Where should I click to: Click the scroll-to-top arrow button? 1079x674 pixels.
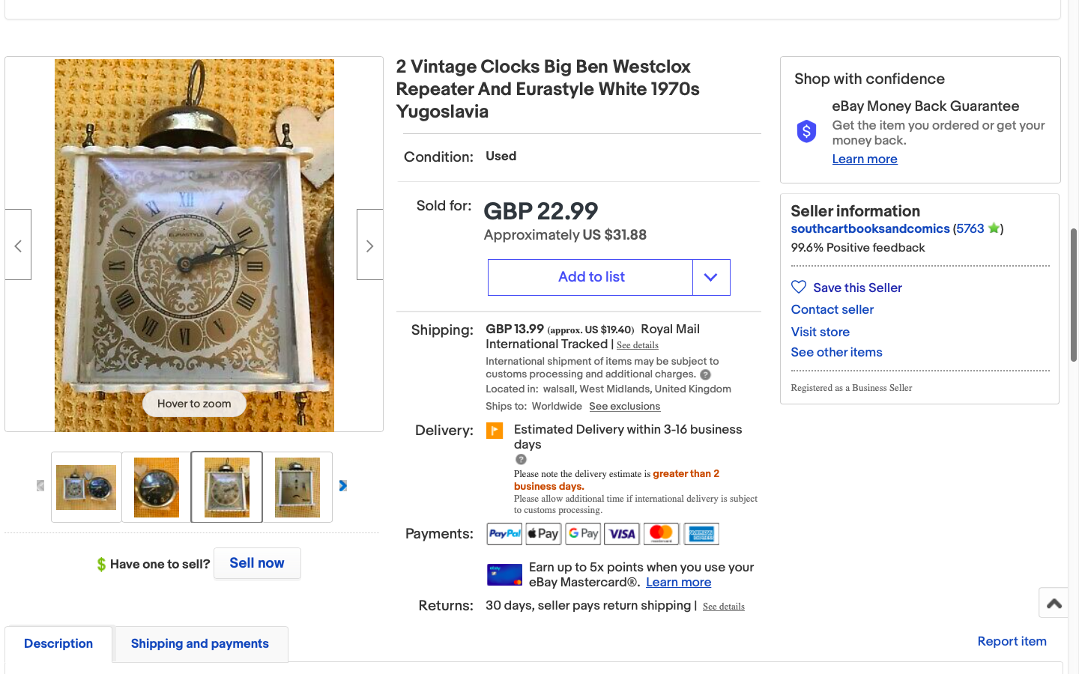[x=1054, y=603]
